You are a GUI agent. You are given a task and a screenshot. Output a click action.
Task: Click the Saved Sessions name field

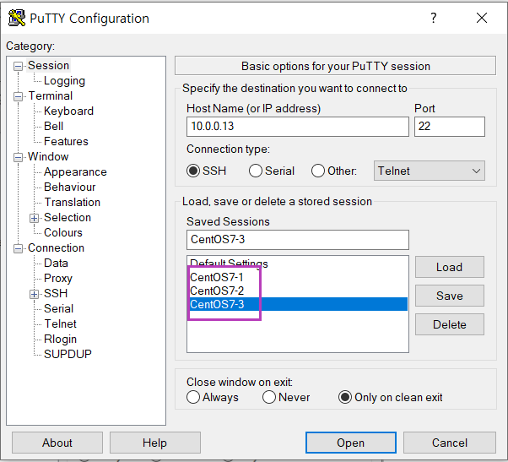coord(297,240)
